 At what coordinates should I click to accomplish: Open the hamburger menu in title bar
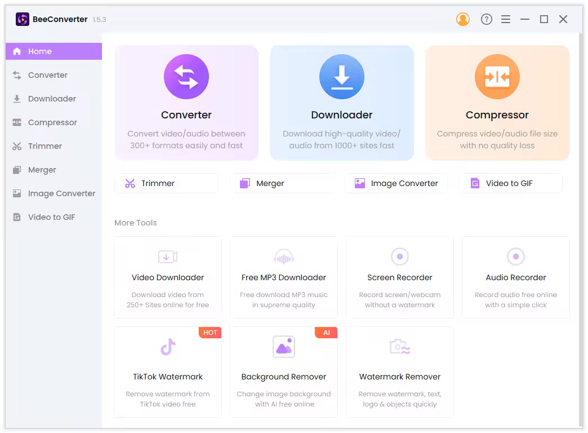[x=506, y=19]
